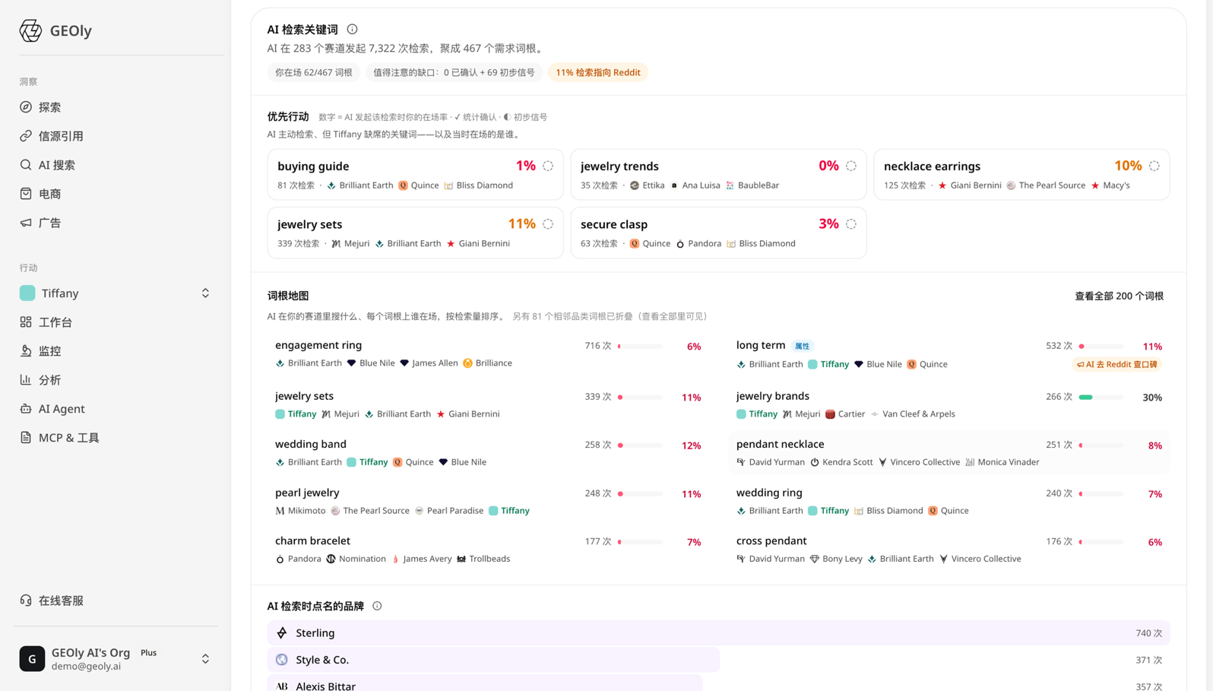Screen dimensions: 1213x691
Task: Click the Plus plan badge
Action: pos(149,653)
